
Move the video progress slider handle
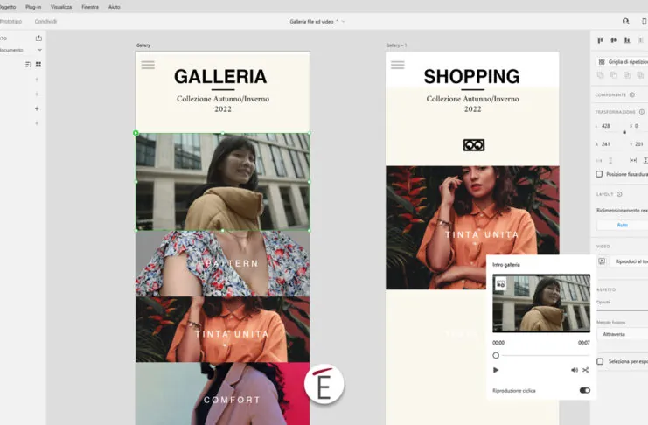click(x=496, y=356)
